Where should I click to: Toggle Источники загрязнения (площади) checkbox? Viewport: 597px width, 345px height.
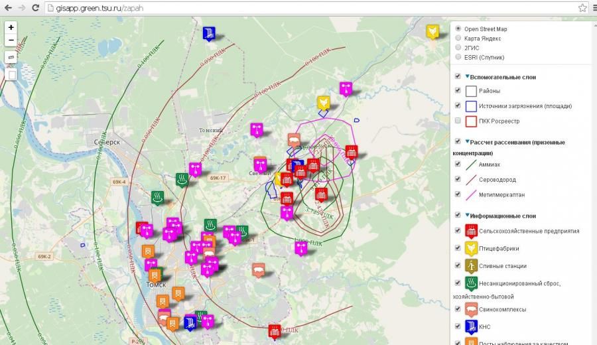(x=458, y=105)
